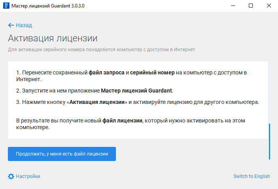Switch to English language
The image size is (278, 189).
(252, 176)
